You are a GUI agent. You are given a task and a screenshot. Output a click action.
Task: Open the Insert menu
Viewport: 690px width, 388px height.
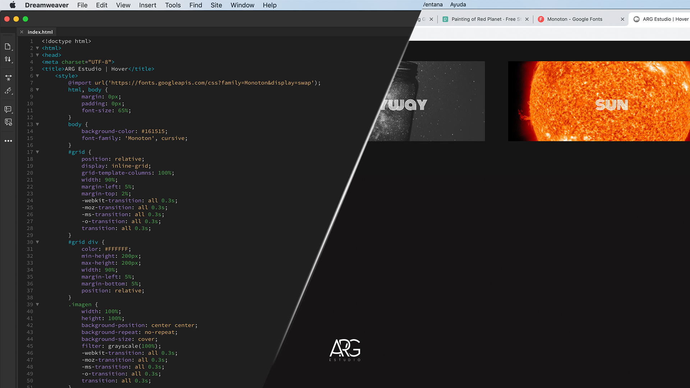pyautogui.click(x=148, y=5)
